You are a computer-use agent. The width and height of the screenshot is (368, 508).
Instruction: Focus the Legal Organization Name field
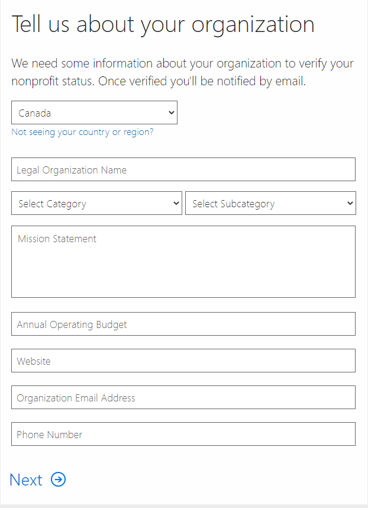pos(183,169)
